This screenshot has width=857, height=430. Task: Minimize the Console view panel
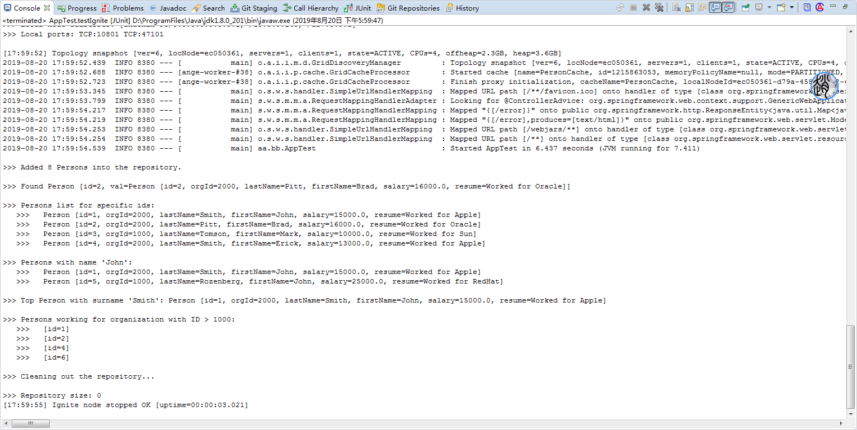click(833, 6)
